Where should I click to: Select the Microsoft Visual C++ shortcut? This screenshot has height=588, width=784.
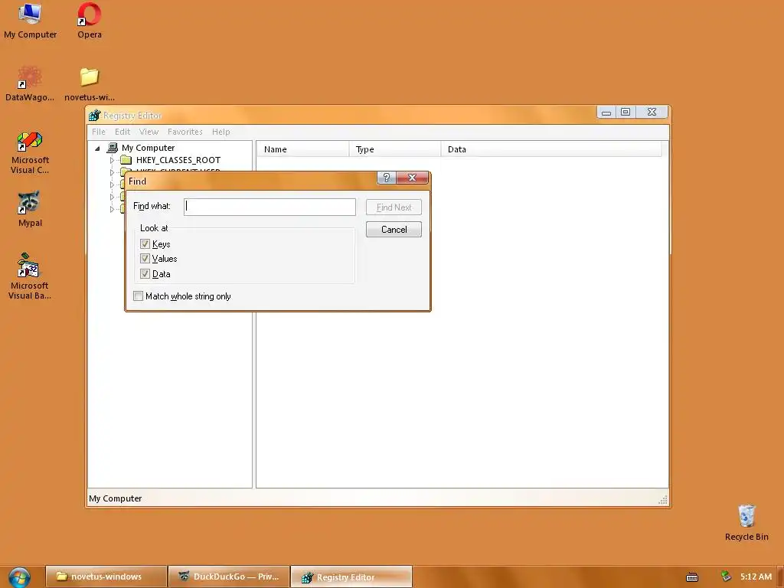(30, 152)
